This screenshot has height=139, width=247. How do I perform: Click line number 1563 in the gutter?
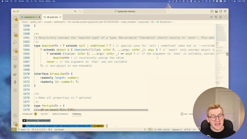tap(26, 46)
